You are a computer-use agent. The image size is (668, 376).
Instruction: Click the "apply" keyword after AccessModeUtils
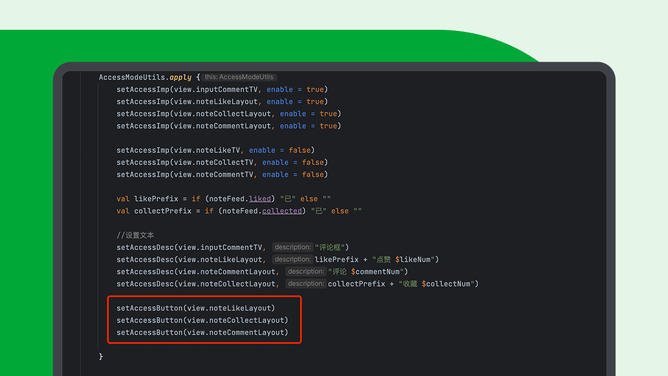tap(180, 77)
